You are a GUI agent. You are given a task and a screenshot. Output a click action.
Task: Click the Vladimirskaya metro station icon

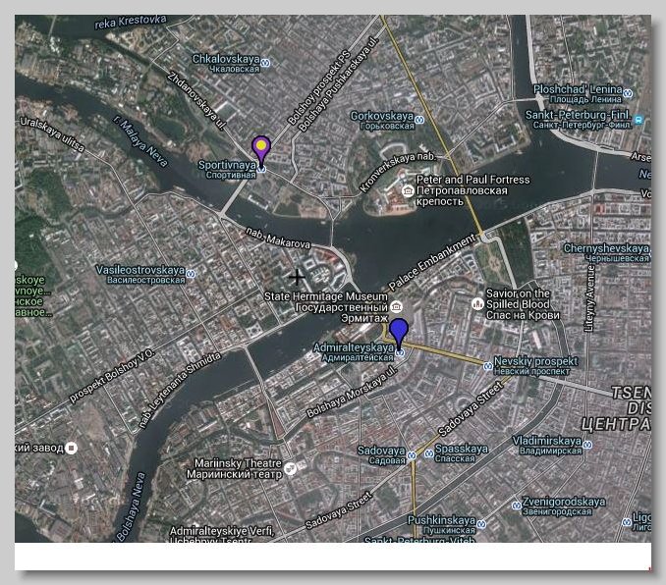point(587,445)
